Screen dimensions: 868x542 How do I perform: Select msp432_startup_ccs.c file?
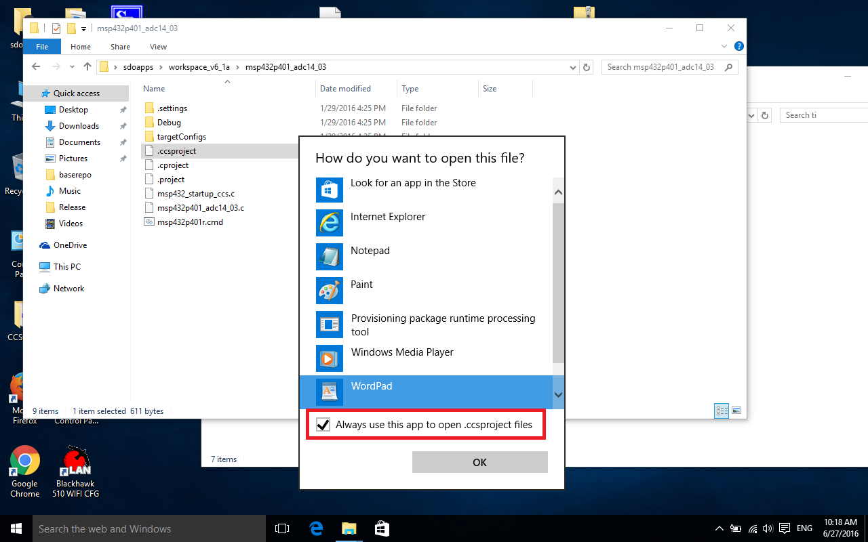point(195,194)
